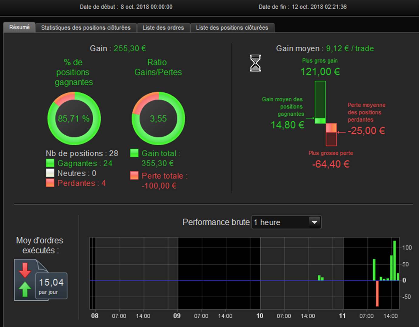The height and width of the screenshot is (327, 419).
Task: Open the Performance brute period dropdown arrow
Action: (315, 222)
